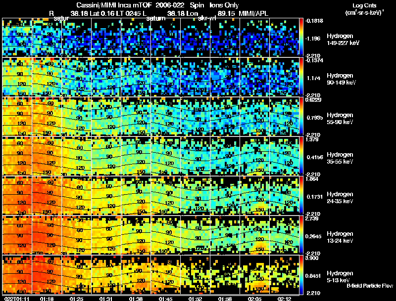Click the '01:25' time axis label
The image size is (396, 301).
coord(77,299)
